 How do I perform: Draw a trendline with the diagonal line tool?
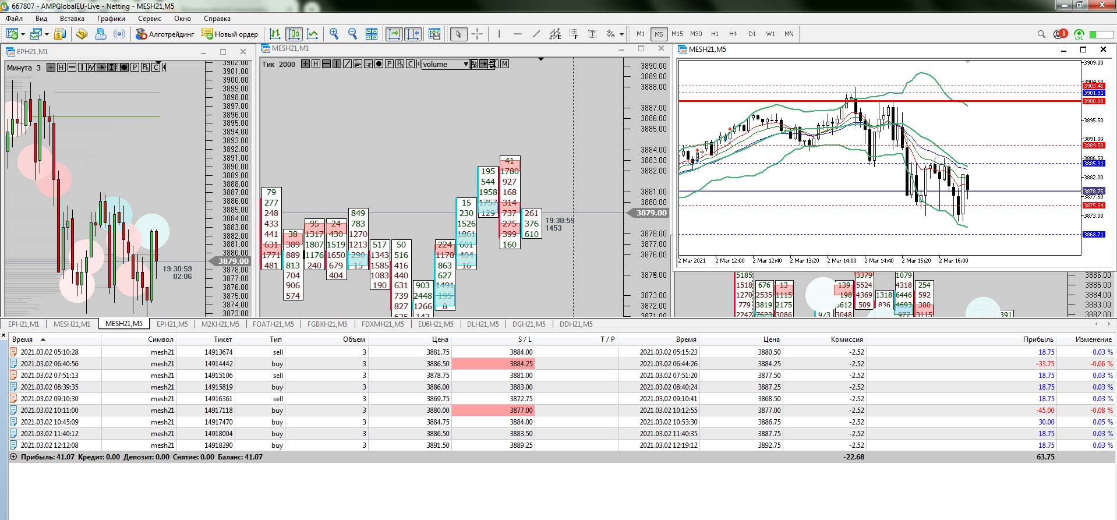click(536, 34)
